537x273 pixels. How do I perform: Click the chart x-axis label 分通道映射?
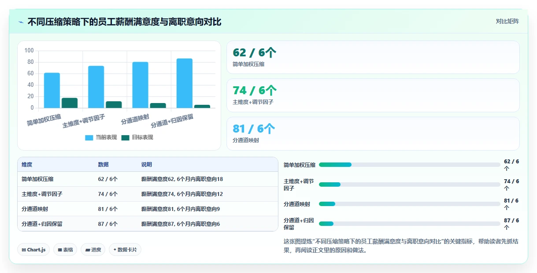coord(135,120)
